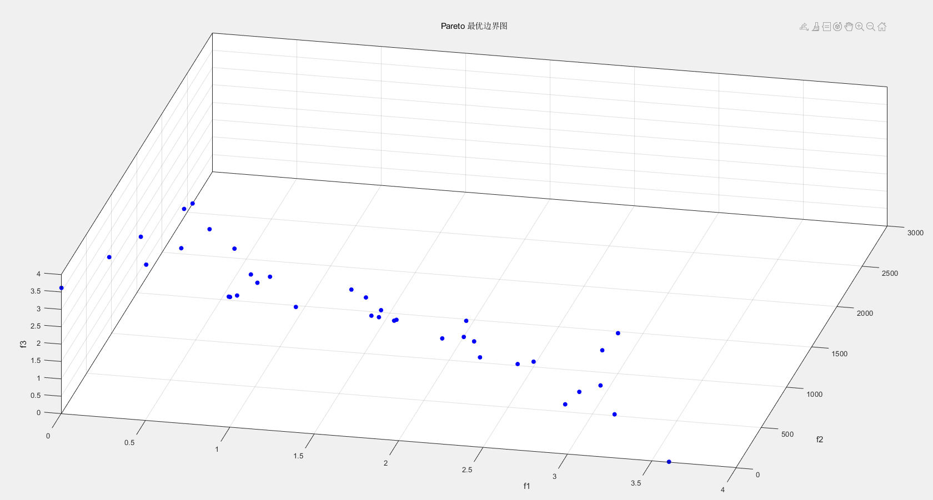Click the 500 tick label
Image resolution: width=933 pixels, height=500 pixels.
(x=787, y=434)
